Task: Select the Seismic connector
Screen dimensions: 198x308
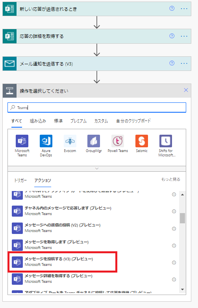Action: pyautogui.click(x=142, y=144)
